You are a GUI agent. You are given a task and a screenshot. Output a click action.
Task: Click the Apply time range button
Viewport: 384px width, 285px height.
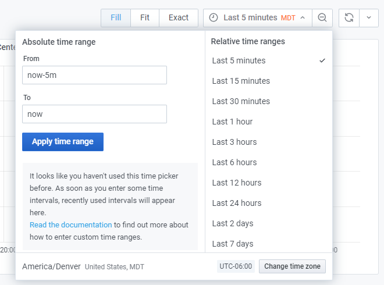[x=63, y=142]
